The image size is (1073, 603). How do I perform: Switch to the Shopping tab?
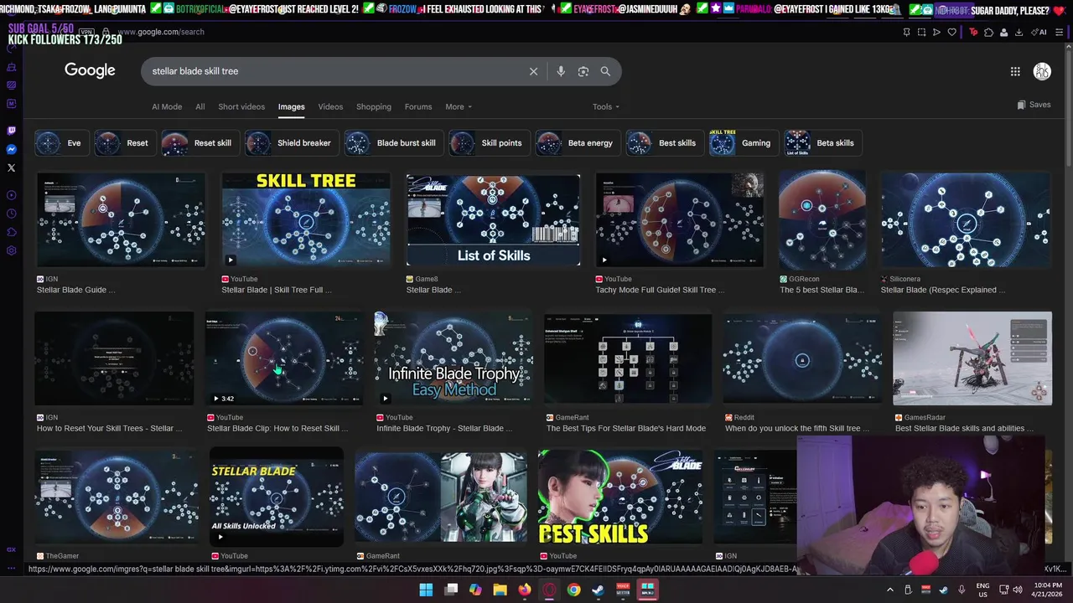coord(374,106)
